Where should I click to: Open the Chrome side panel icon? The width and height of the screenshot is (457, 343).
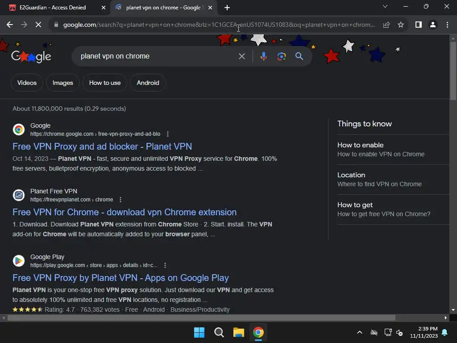coord(419,25)
